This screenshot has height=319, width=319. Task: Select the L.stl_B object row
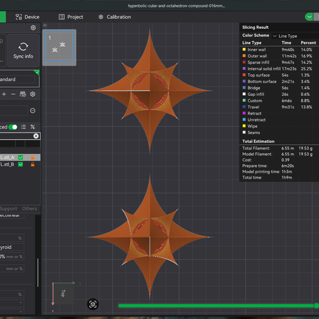[x=20, y=164]
